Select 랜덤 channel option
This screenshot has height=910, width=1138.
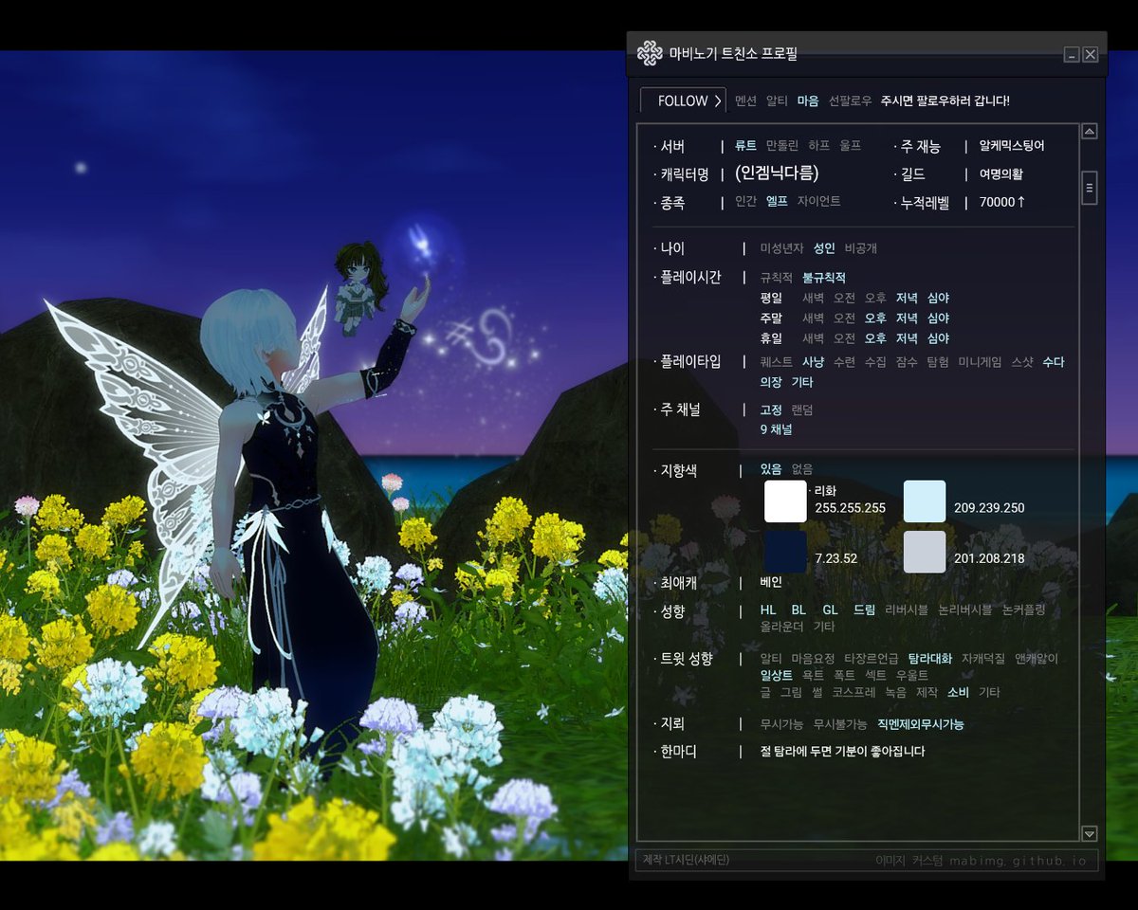802,409
